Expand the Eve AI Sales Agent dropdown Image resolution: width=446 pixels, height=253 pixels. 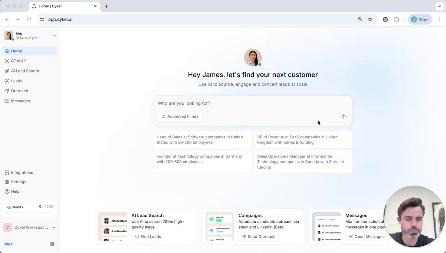[55, 36]
